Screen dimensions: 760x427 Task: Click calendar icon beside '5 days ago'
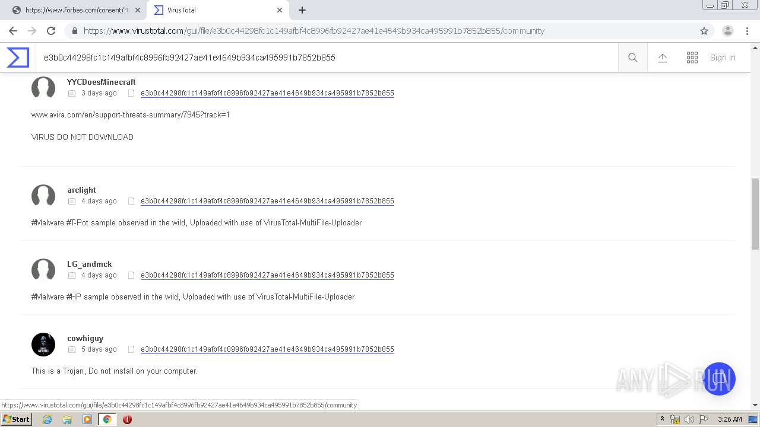[x=72, y=349]
